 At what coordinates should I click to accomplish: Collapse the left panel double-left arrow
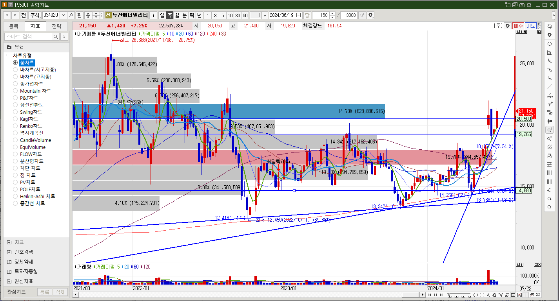(7, 15)
